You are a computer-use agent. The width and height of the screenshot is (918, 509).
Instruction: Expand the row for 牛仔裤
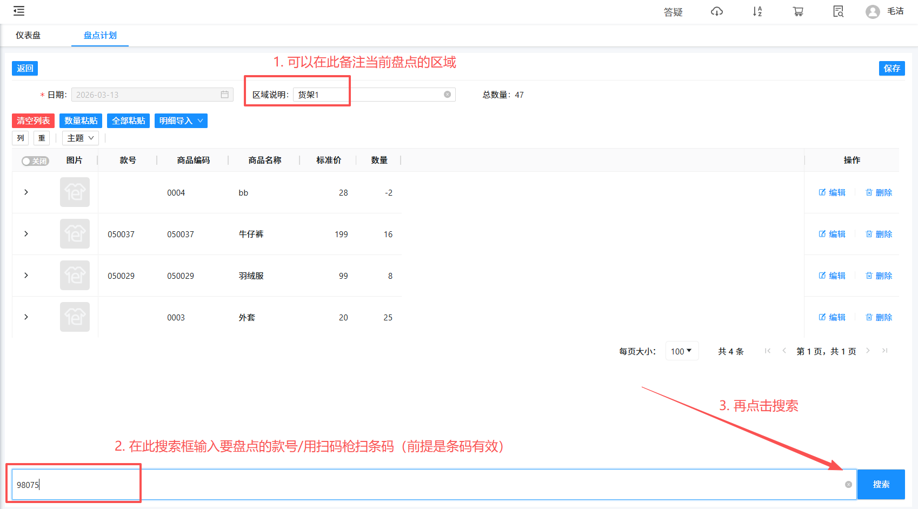click(26, 234)
